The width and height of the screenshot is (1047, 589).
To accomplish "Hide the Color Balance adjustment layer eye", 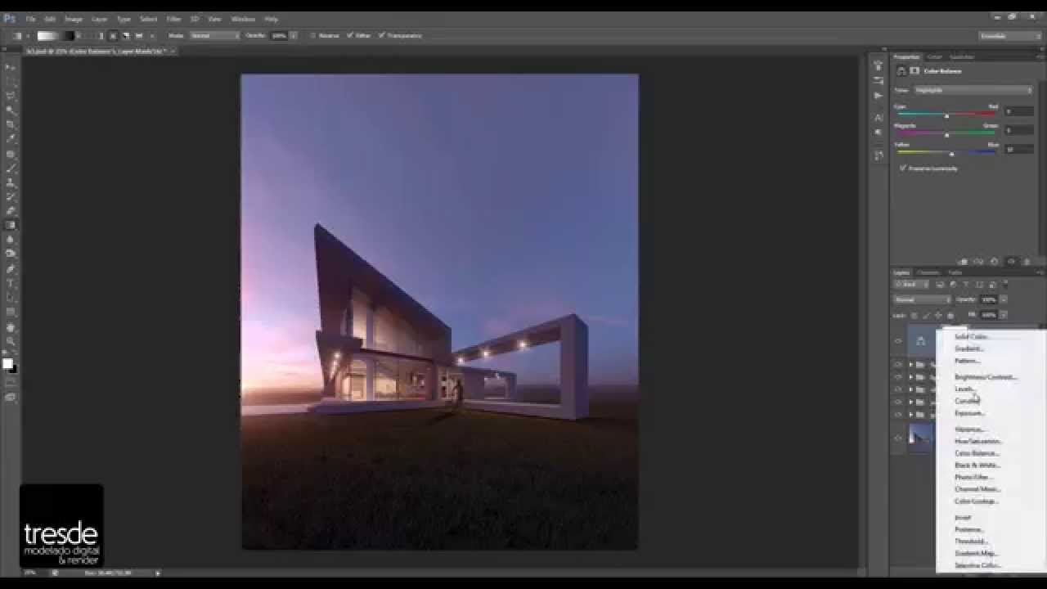I will click(898, 341).
